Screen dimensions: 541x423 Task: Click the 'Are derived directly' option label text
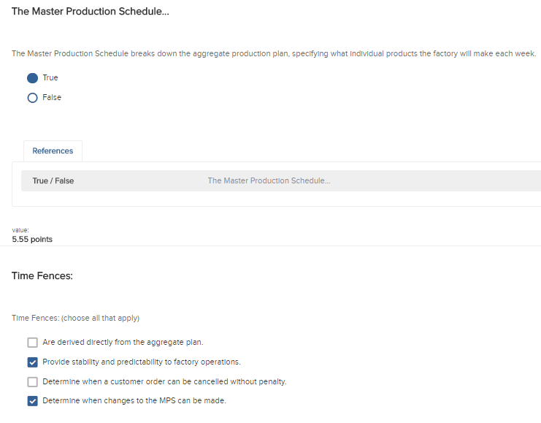[123, 342]
